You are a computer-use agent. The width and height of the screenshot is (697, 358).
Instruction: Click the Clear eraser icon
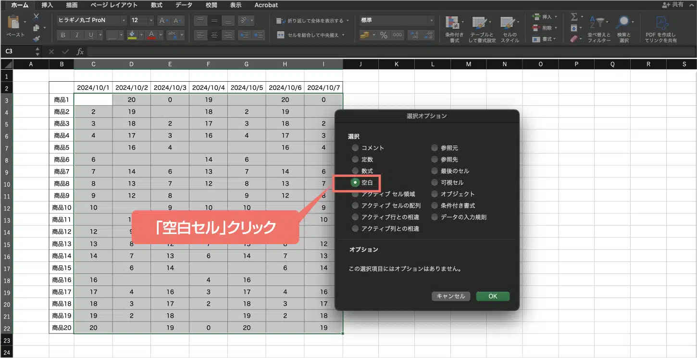point(574,39)
